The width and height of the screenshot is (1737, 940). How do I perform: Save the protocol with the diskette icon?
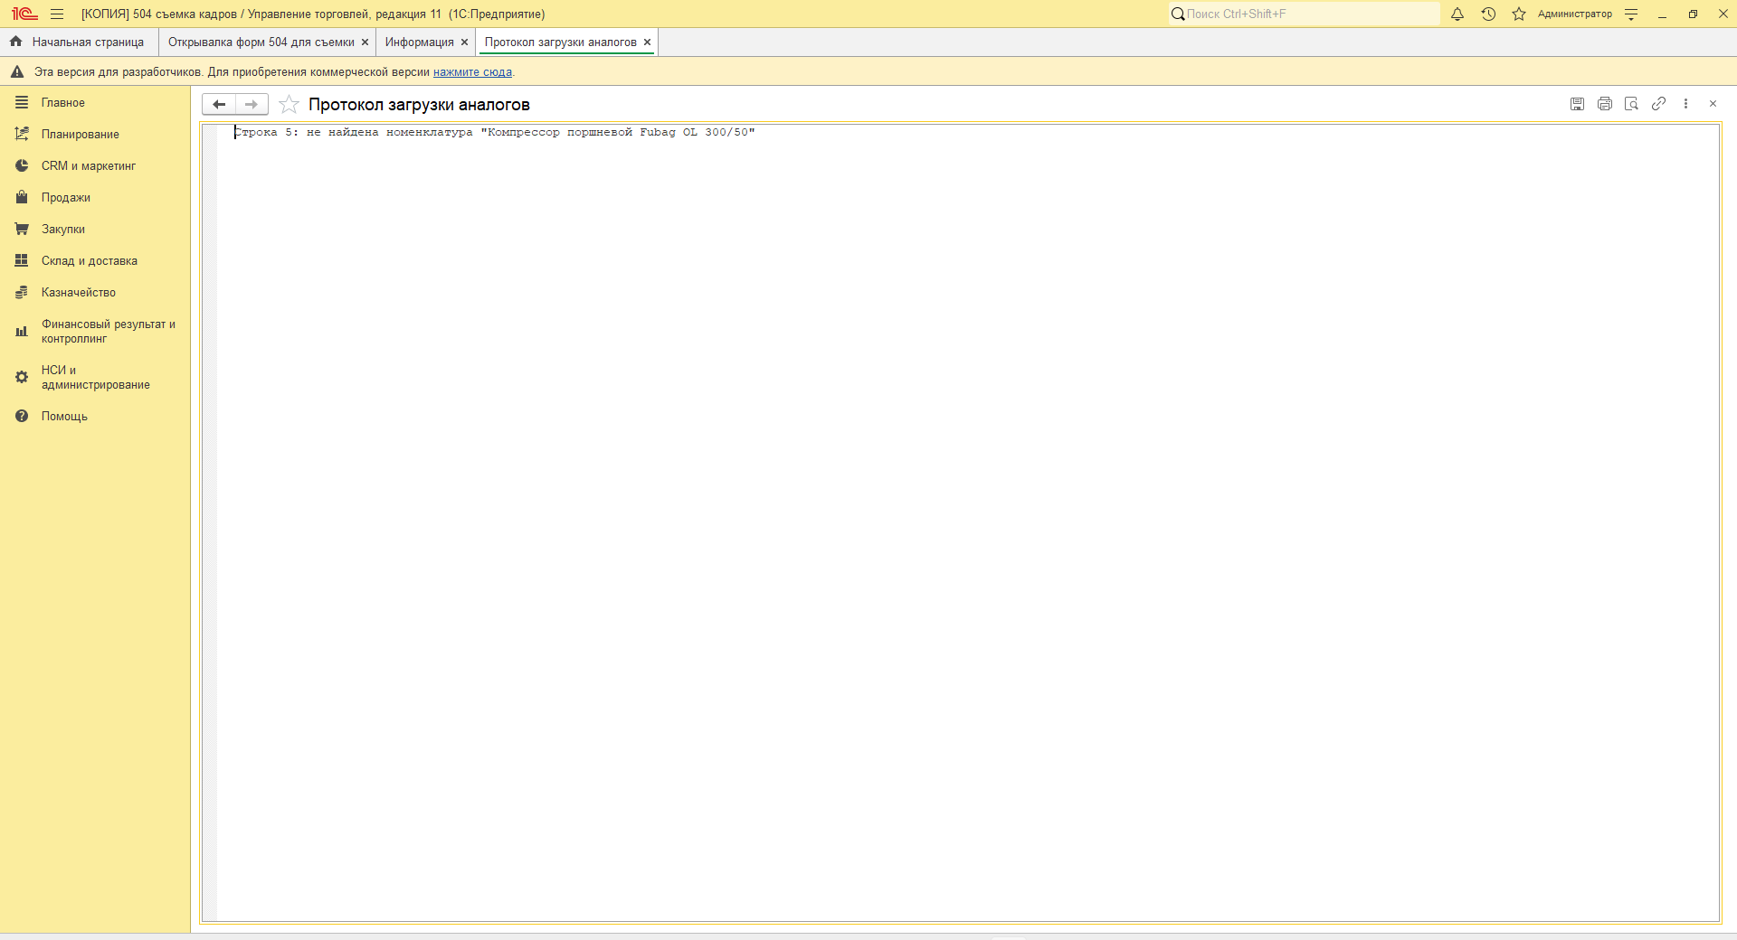click(1577, 104)
